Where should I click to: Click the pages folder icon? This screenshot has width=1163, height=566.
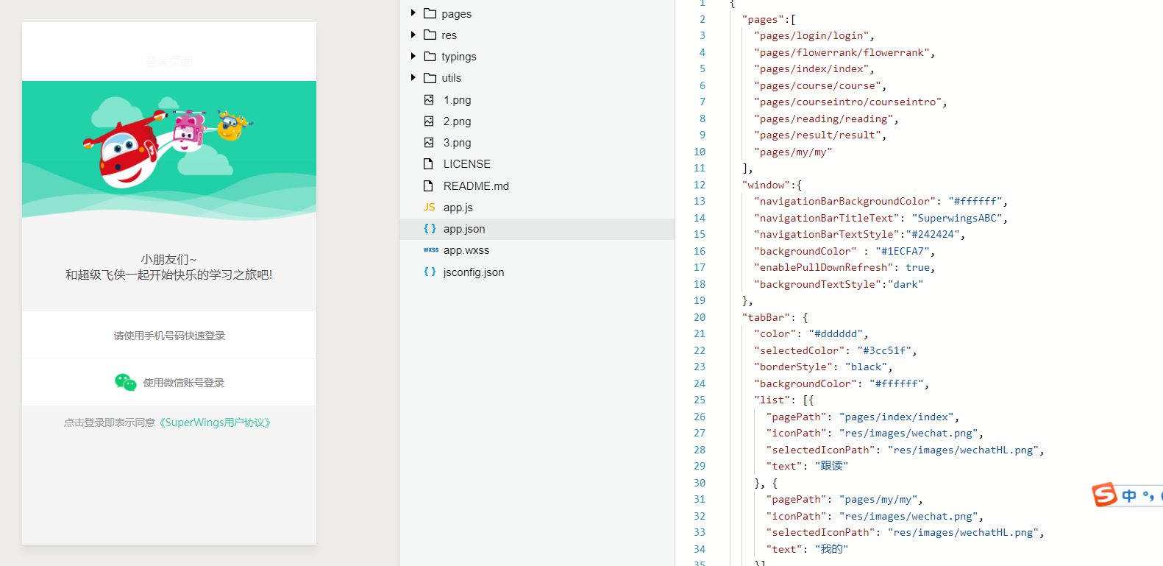(x=430, y=13)
